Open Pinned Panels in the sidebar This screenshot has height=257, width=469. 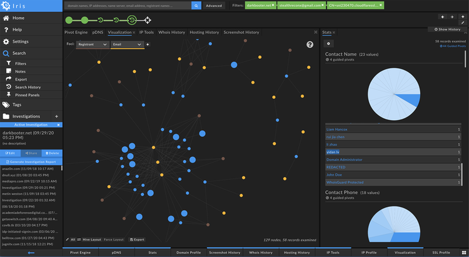click(27, 95)
